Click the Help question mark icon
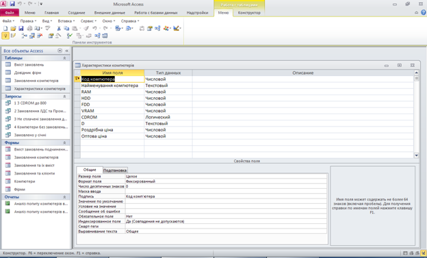 tap(424, 12)
